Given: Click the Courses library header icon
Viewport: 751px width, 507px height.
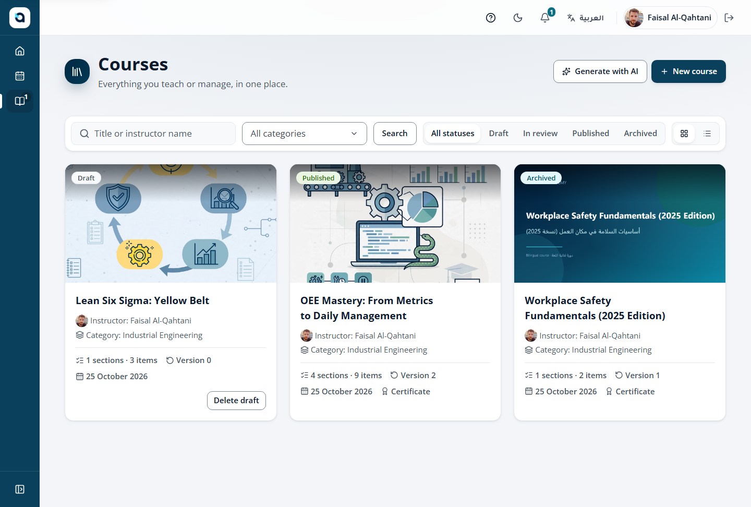Looking at the screenshot, I should [77, 71].
